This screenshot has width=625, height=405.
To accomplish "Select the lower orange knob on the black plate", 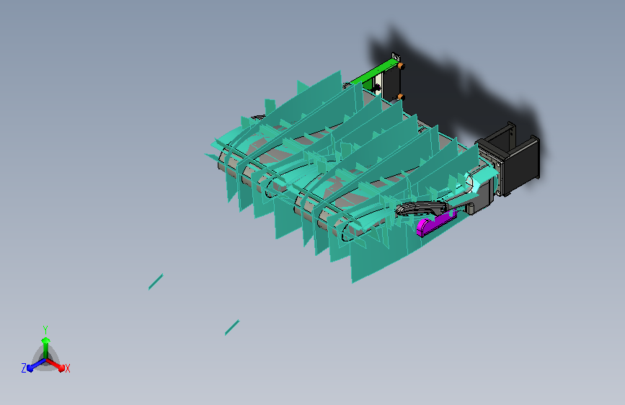I will (x=401, y=97).
